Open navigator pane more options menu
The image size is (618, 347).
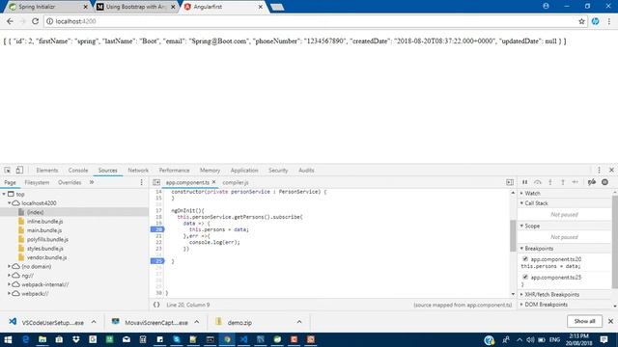click(142, 182)
